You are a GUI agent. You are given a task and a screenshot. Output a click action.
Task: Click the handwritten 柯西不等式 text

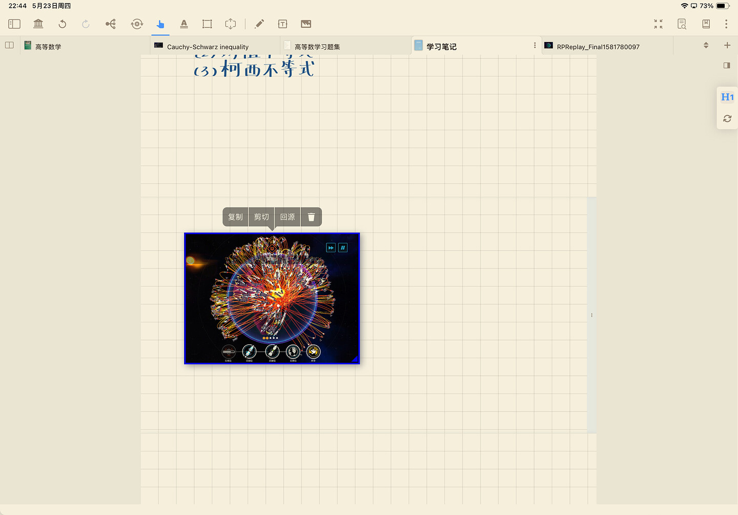268,69
